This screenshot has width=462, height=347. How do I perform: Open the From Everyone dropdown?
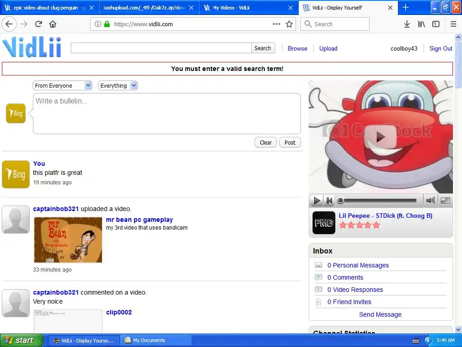click(x=62, y=85)
